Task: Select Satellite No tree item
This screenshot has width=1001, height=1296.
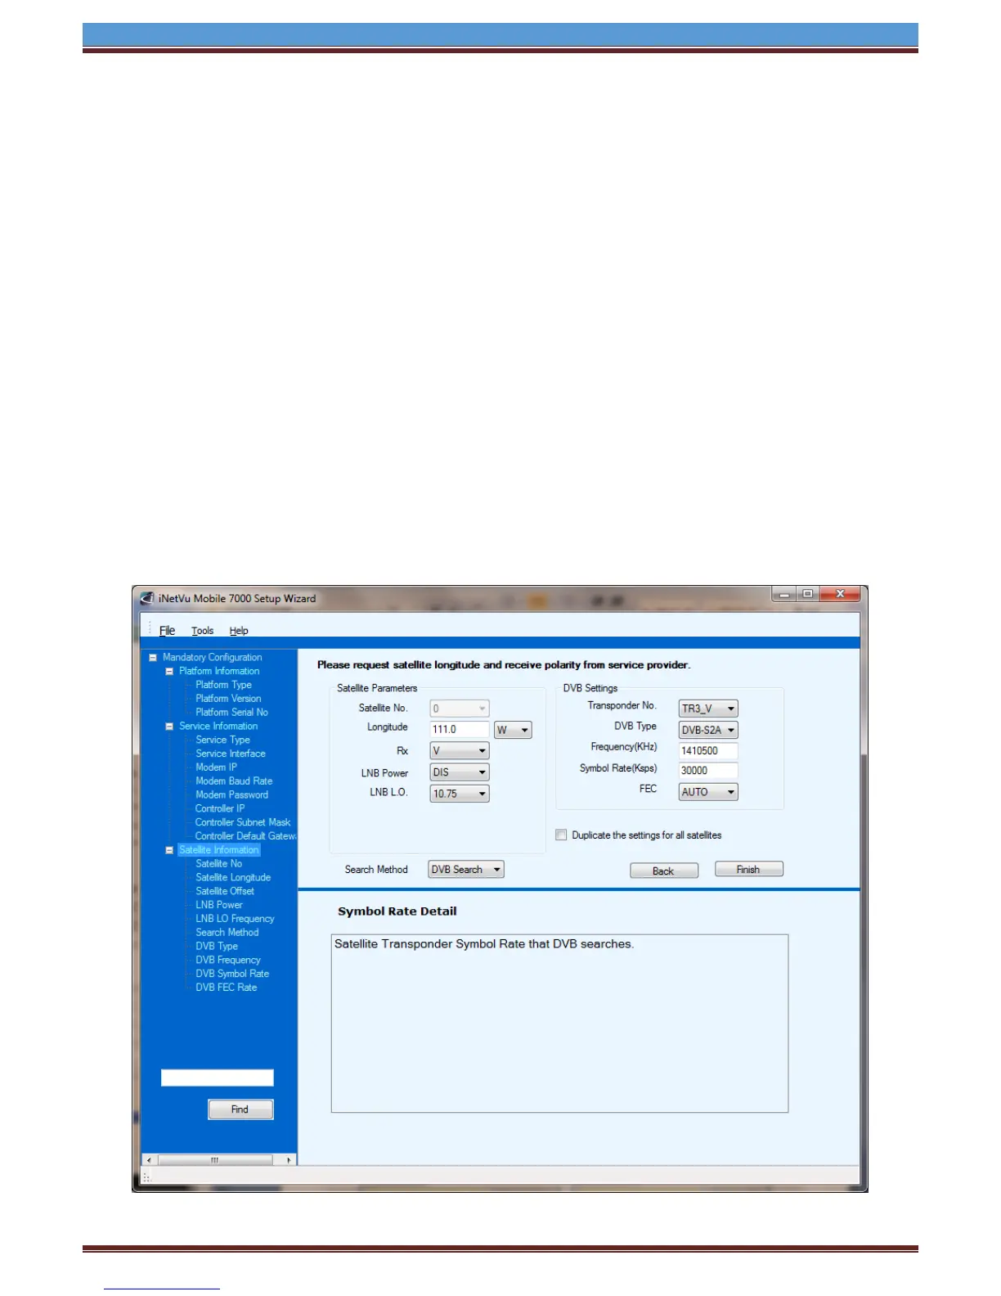Action: coord(218,864)
